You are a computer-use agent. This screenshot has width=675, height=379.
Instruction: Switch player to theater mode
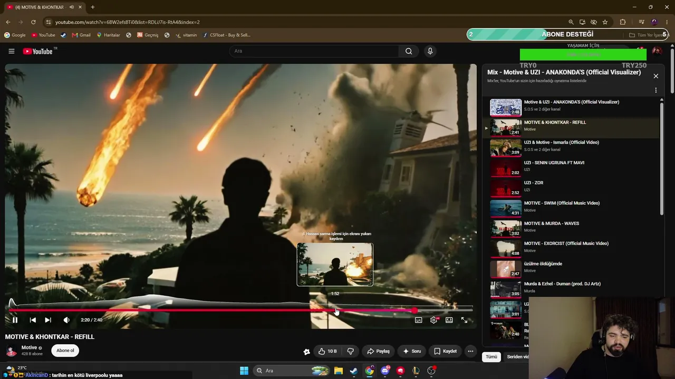pos(449,320)
